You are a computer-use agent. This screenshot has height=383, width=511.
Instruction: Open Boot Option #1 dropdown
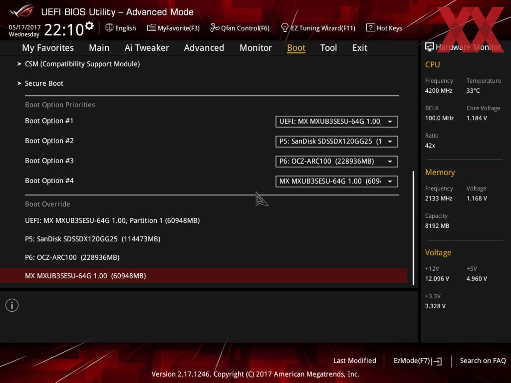tap(337, 121)
